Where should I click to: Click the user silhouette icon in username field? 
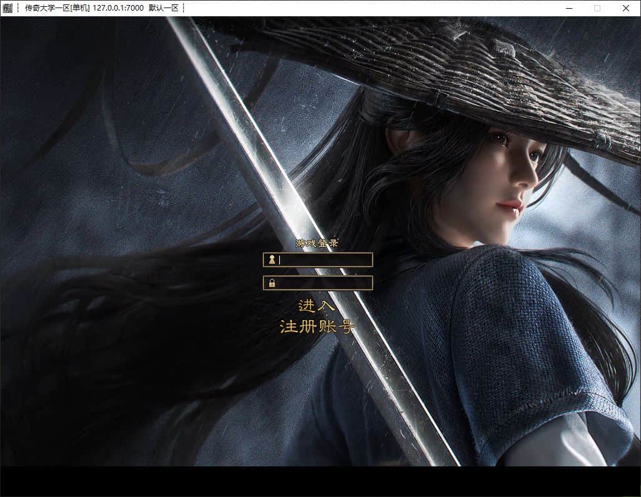272,259
